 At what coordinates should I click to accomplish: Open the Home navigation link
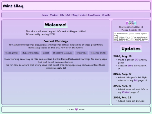[x=44, y=15]
